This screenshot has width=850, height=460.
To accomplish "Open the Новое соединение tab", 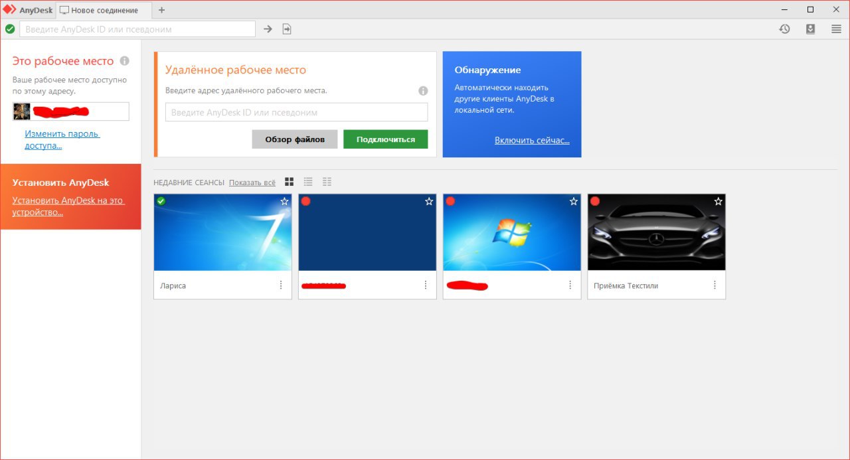I will [x=104, y=10].
